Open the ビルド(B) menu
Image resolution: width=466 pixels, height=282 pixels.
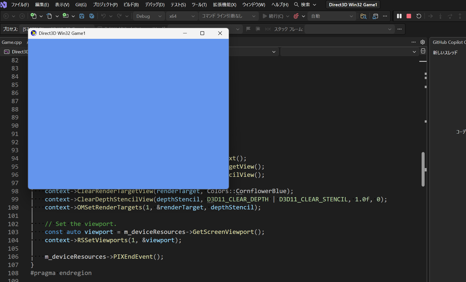pos(131,5)
